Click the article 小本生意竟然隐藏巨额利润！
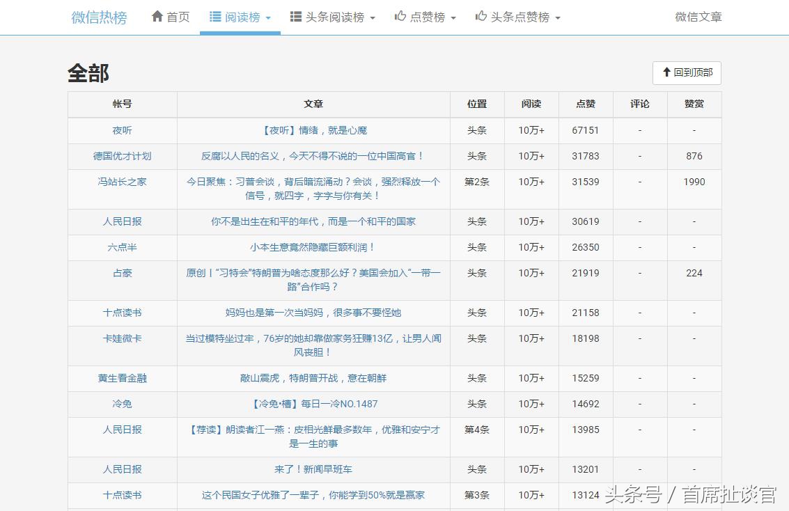The width and height of the screenshot is (789, 511). pyautogui.click(x=314, y=247)
